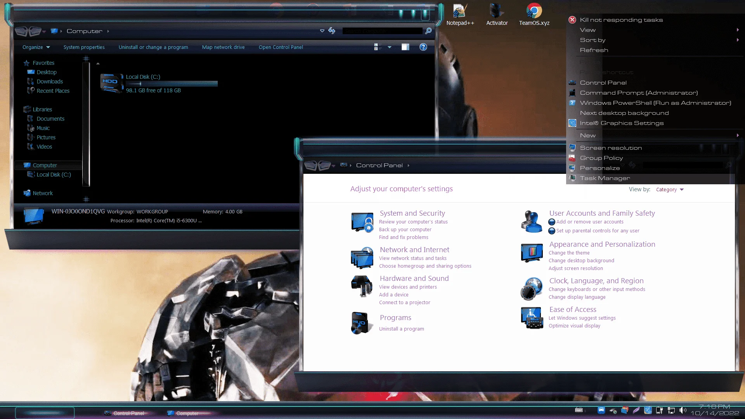The height and width of the screenshot is (419, 745).
Task: Open the Organize dropdown menu
Action: 36,47
